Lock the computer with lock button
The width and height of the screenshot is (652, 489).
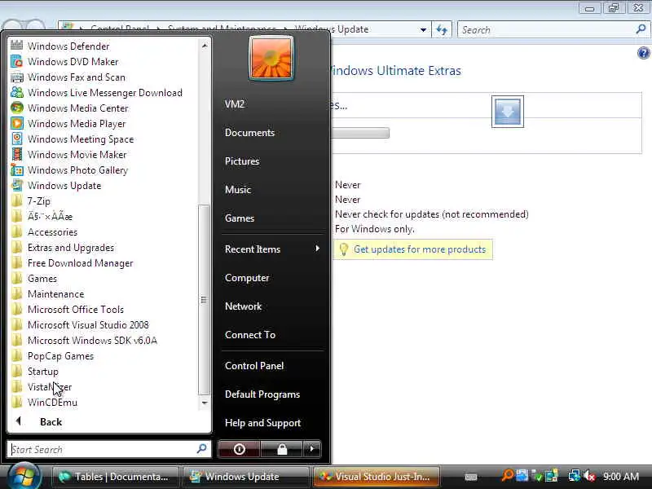pos(282,449)
